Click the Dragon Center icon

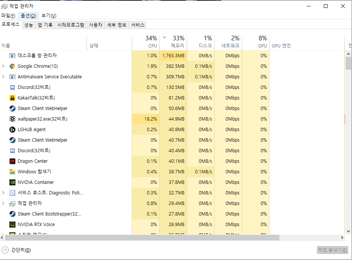coord(12,161)
